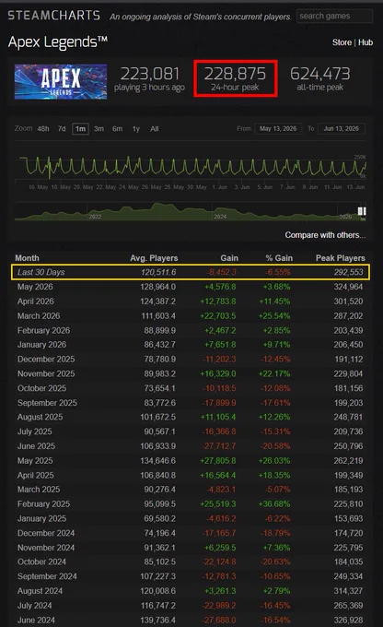Click percent gain value -20.58%
This screenshot has width=383, height=627.
pyautogui.click(x=275, y=446)
